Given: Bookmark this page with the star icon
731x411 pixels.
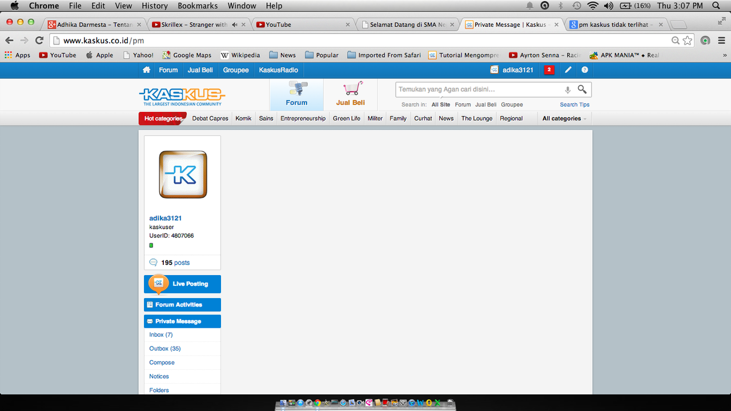Looking at the screenshot, I should [688, 41].
